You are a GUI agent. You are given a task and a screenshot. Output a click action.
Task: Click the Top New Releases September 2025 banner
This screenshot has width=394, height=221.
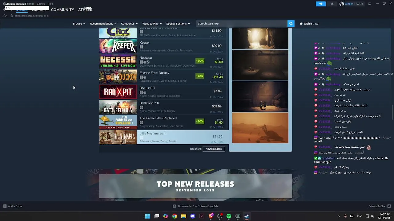click(195, 186)
